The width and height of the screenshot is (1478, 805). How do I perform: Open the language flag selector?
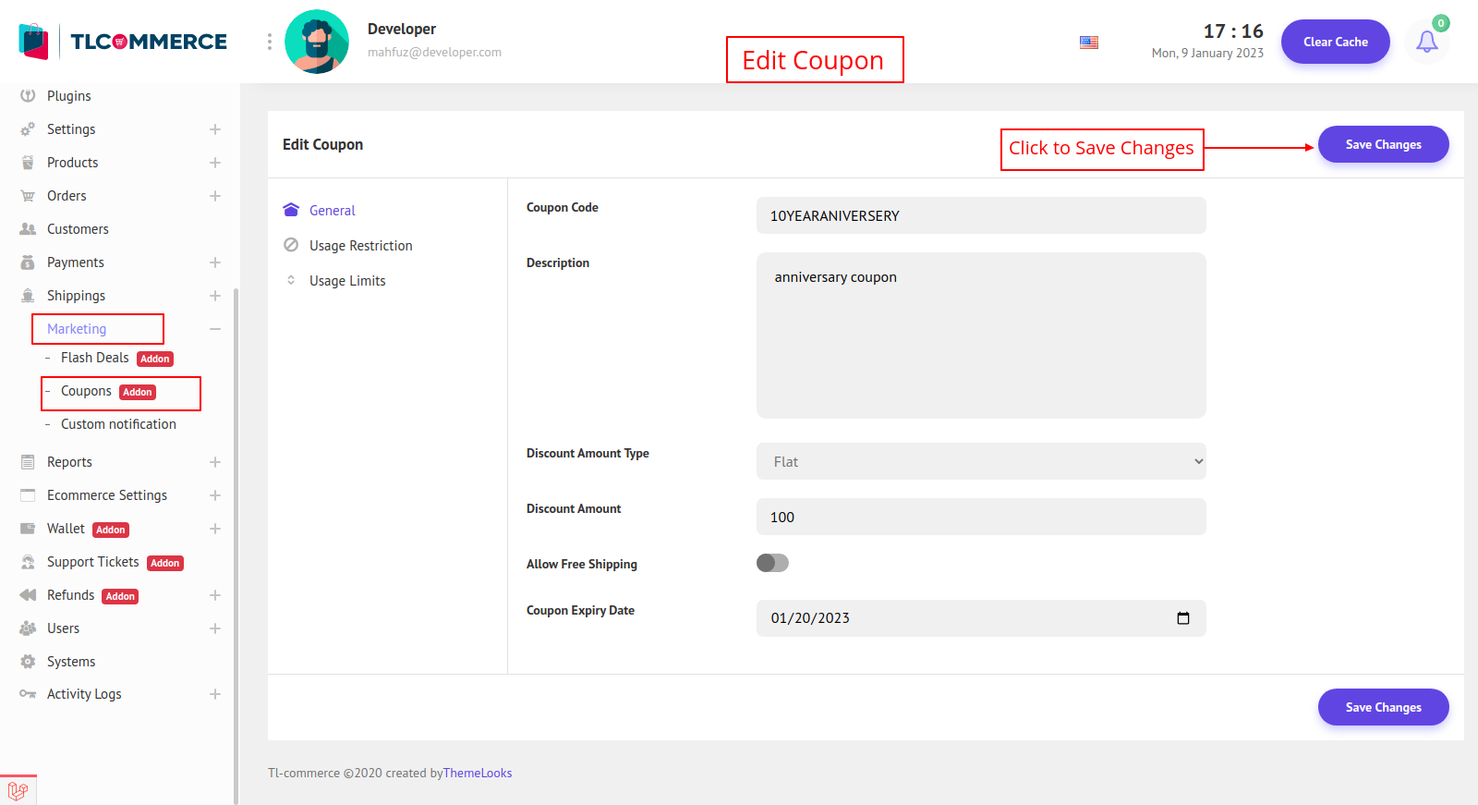[x=1089, y=43]
